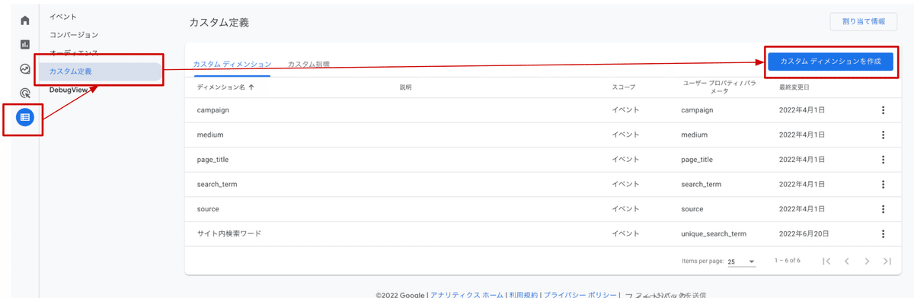
Task: Open the more options menu for page_title row
Action: coord(883,160)
